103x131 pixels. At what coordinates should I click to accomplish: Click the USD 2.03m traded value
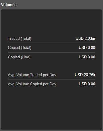coord(85,39)
